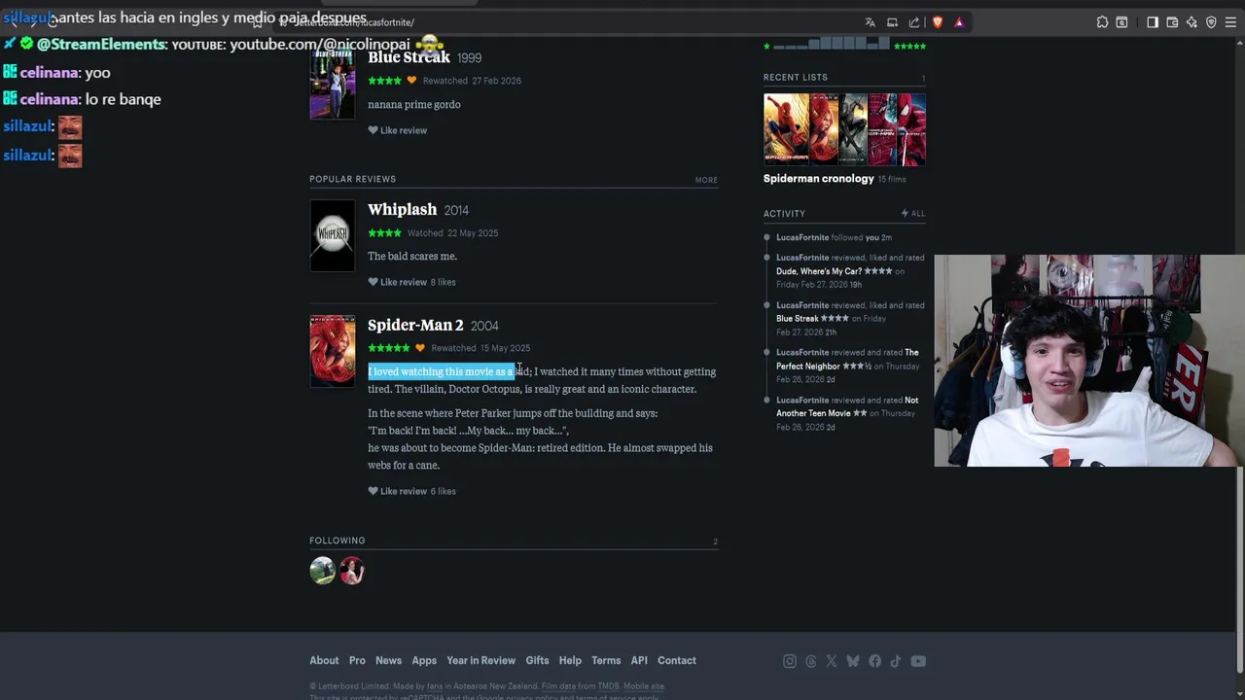
Task: Open the Blue Streak film title
Action: coord(409,57)
